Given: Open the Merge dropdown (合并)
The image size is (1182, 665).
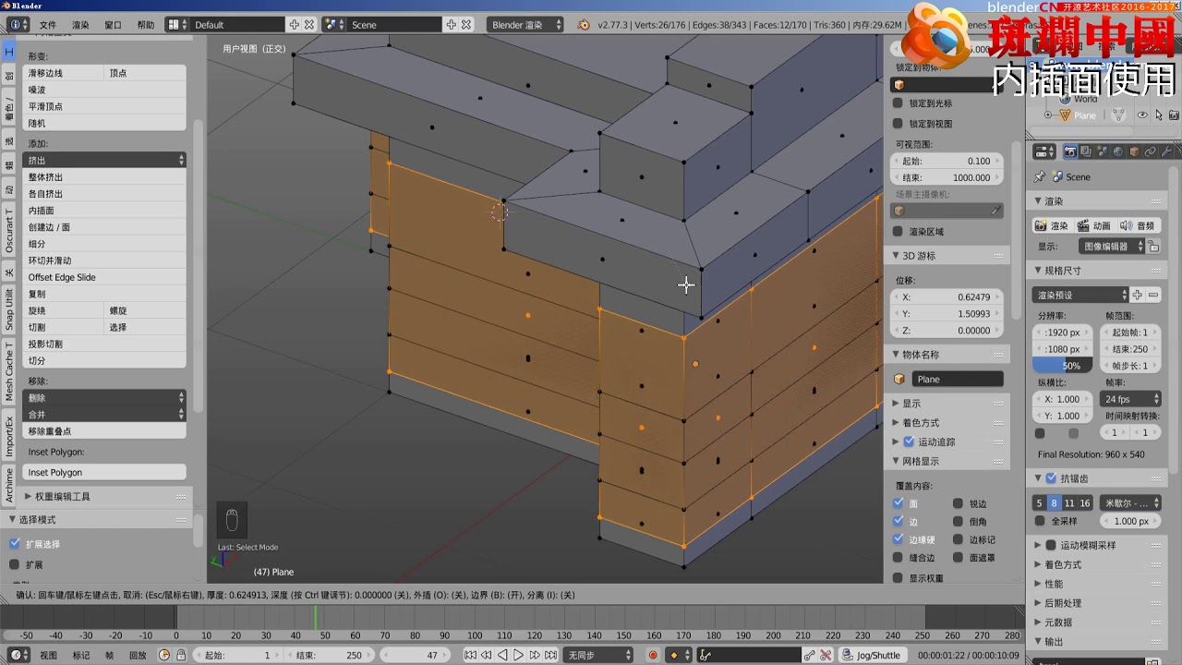Looking at the screenshot, I should click(x=104, y=414).
